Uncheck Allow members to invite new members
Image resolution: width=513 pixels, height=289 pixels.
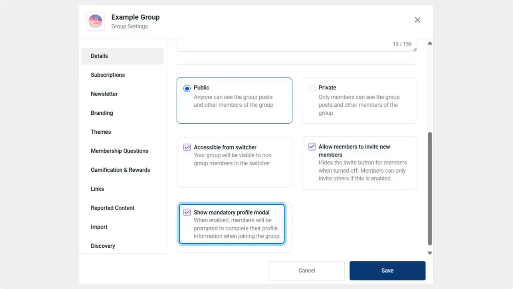pos(312,147)
